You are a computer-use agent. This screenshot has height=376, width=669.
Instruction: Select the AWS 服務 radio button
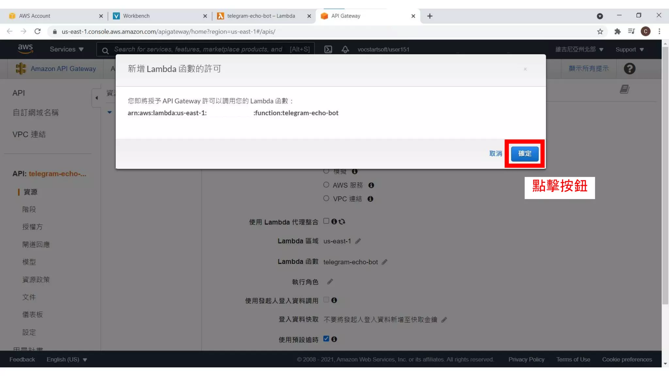coord(326,185)
